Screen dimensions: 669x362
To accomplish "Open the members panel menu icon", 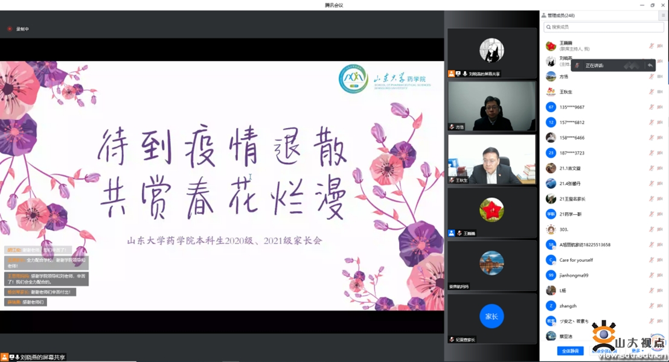I will 663,16.
